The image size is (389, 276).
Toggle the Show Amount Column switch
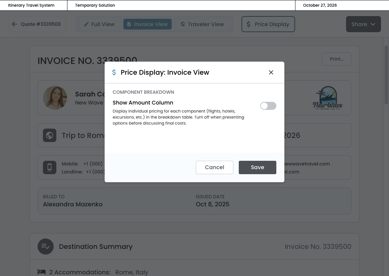point(268,106)
